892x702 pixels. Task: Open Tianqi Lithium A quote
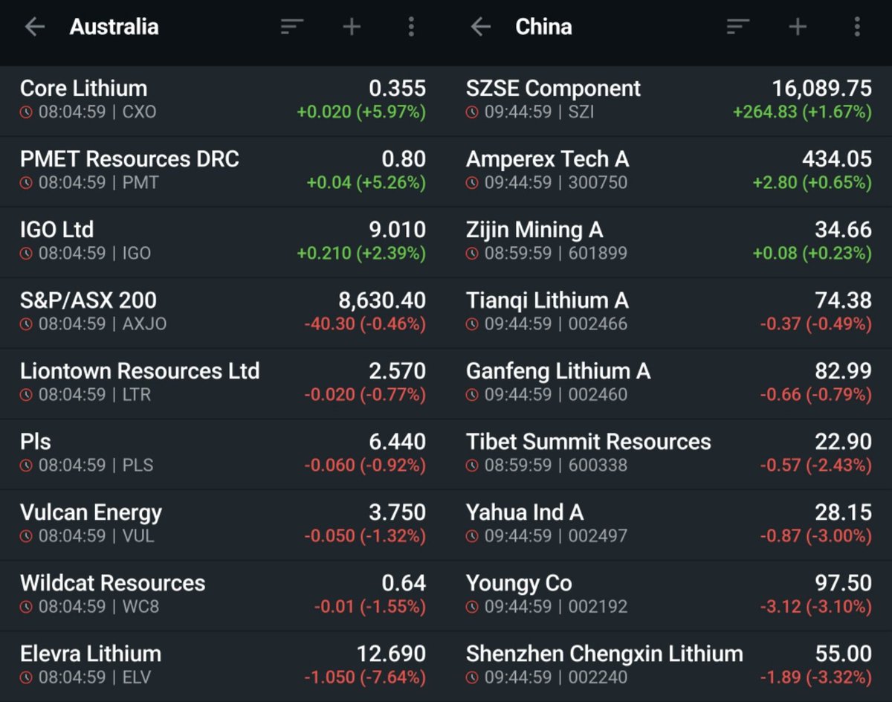669,312
